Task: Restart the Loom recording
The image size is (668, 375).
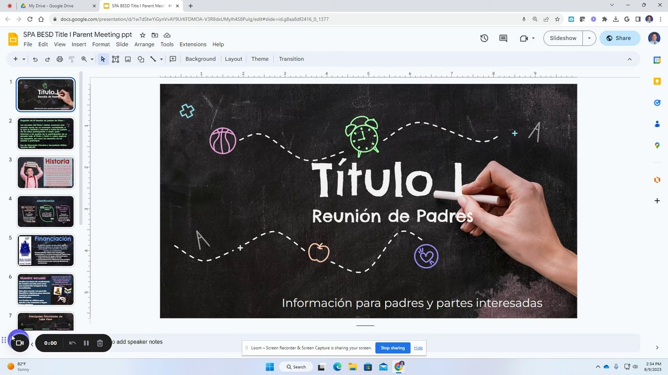Action: pyautogui.click(x=73, y=343)
